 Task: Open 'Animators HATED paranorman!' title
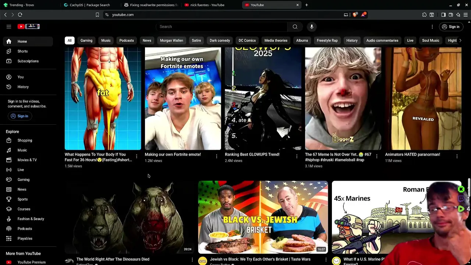point(412,155)
